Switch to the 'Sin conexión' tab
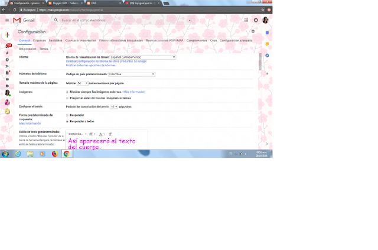378x250 pixels. (x=28, y=48)
